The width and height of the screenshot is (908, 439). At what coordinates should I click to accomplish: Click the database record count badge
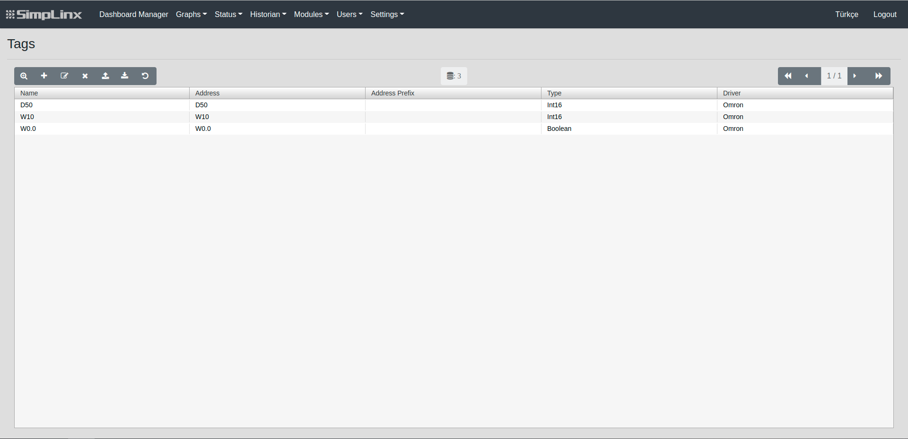point(454,76)
